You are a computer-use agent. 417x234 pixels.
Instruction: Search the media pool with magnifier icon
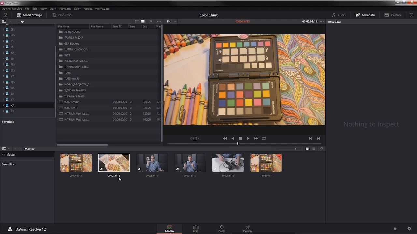[x=322, y=149]
